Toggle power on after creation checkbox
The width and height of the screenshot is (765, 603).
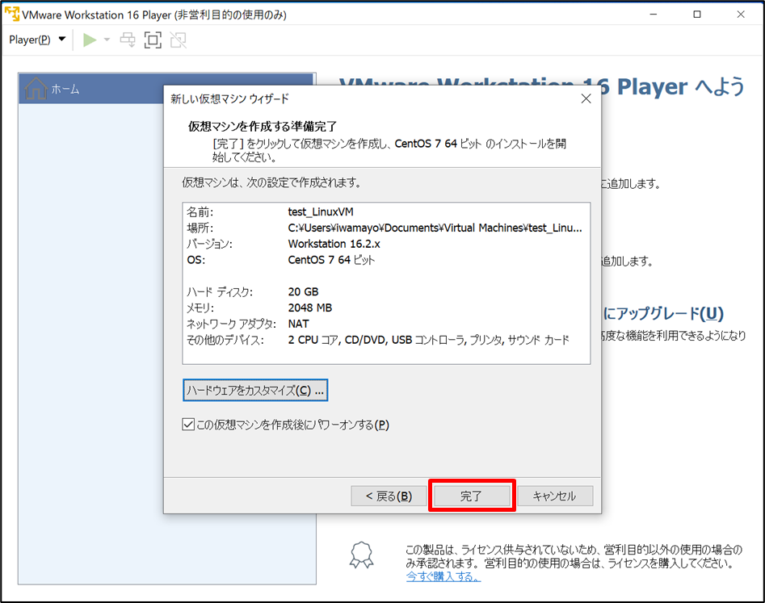(188, 425)
